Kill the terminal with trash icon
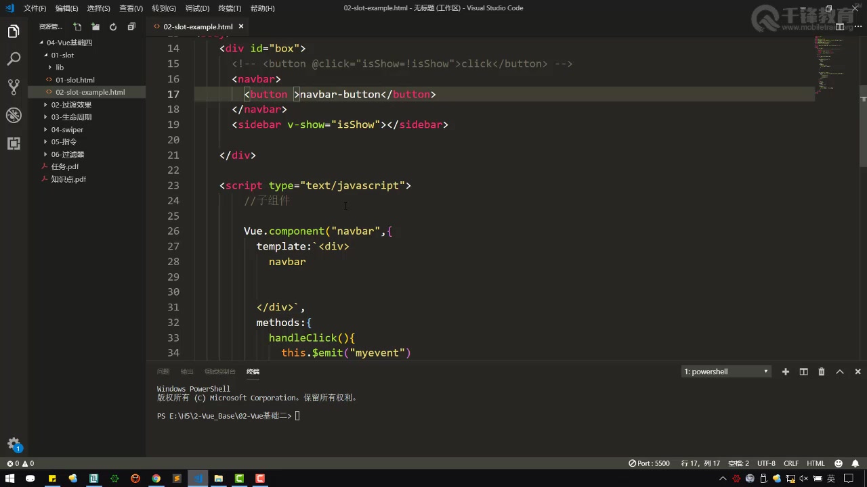Viewport: 867px width, 487px height. click(822, 371)
